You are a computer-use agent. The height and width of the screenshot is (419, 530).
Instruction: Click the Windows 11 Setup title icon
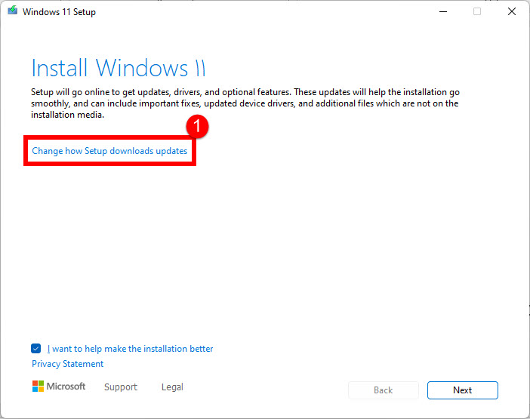(x=13, y=11)
